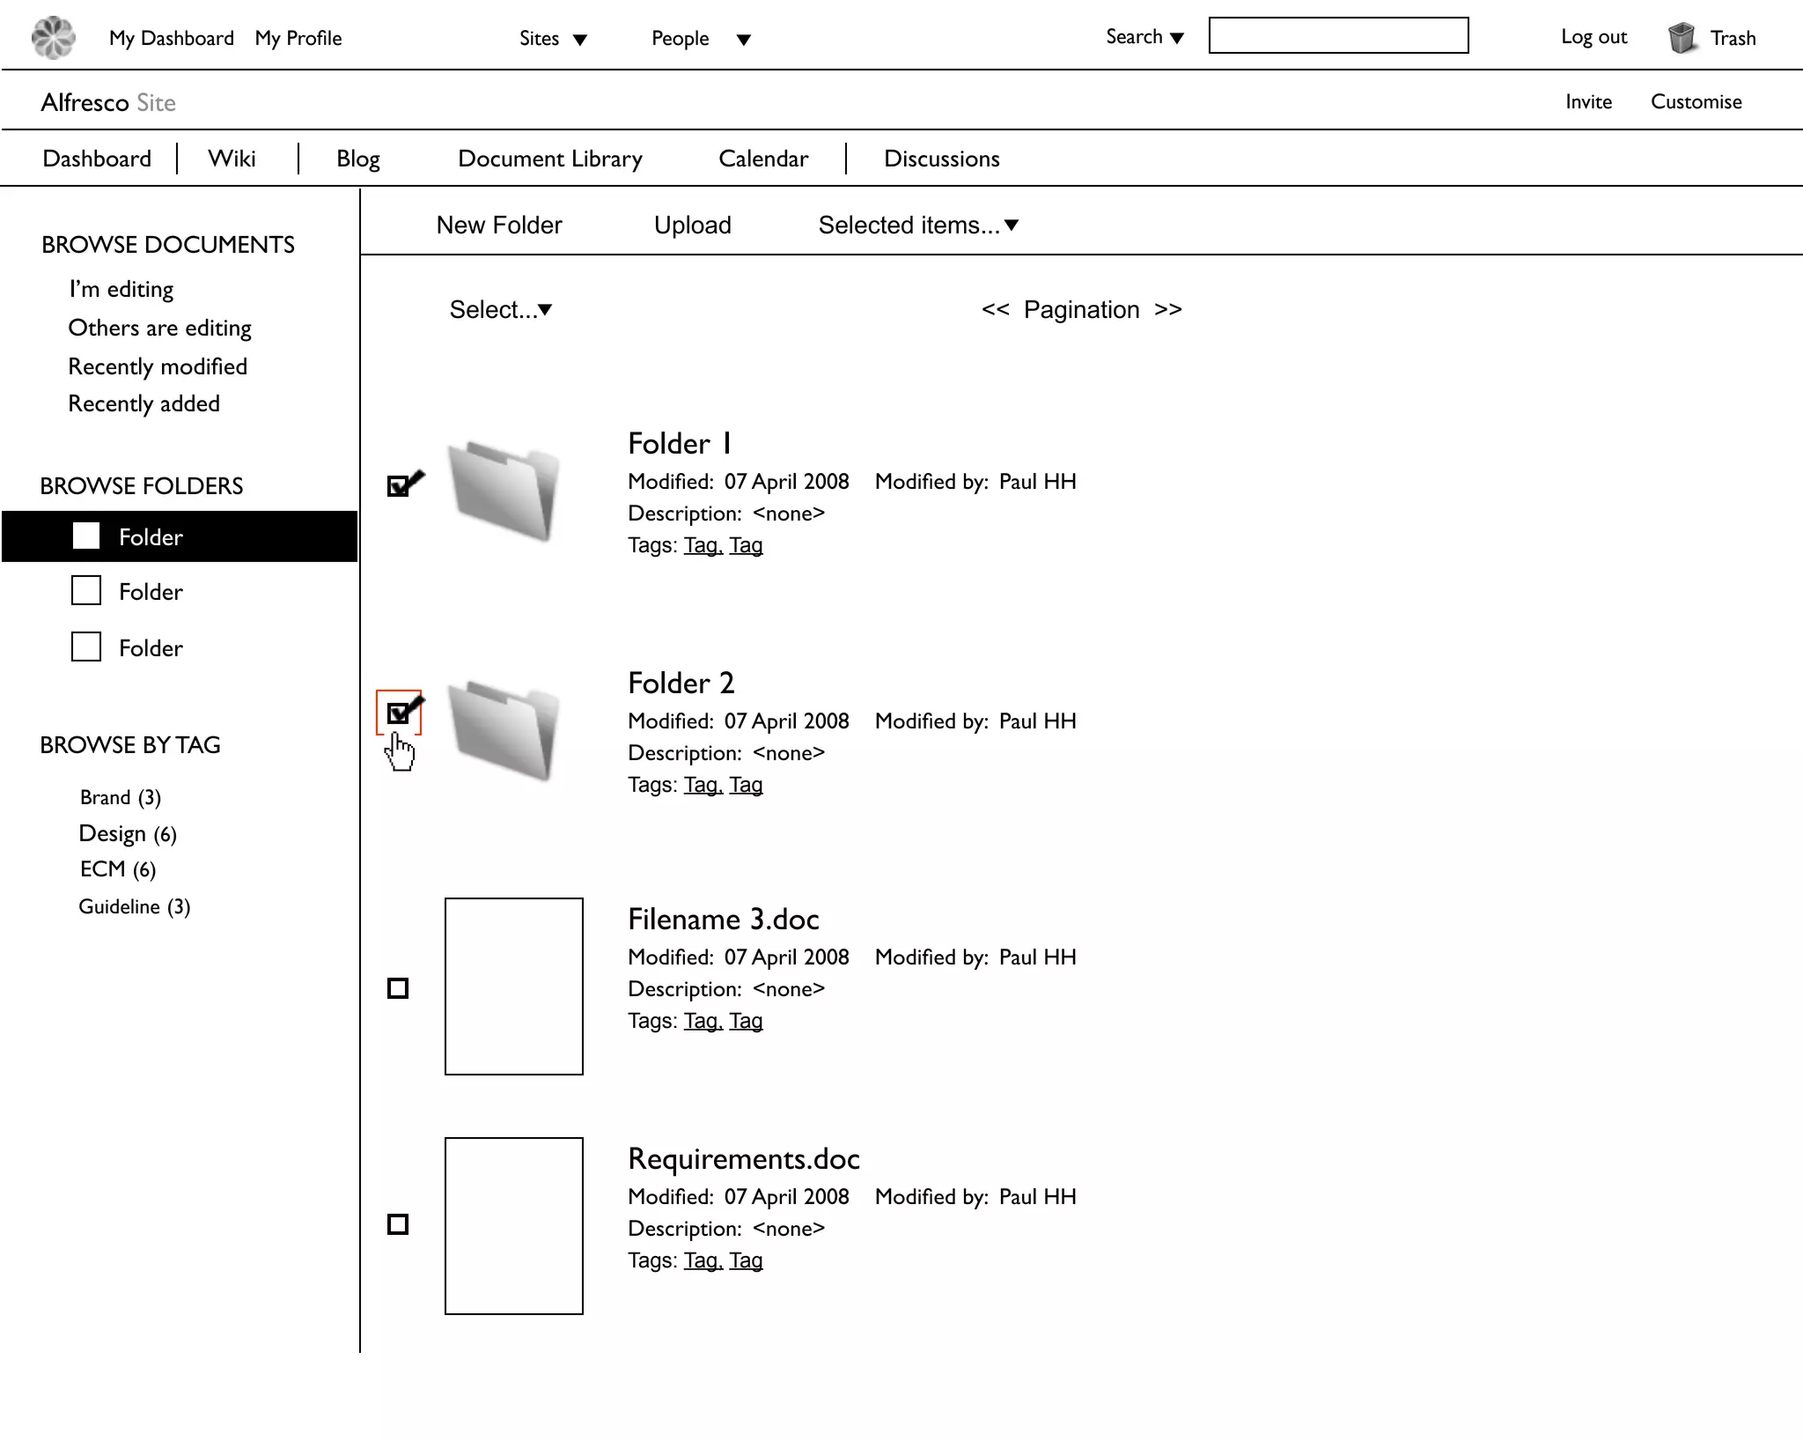Open the Select... dropdown
The height and width of the screenshot is (1441, 1803).
[x=500, y=310]
